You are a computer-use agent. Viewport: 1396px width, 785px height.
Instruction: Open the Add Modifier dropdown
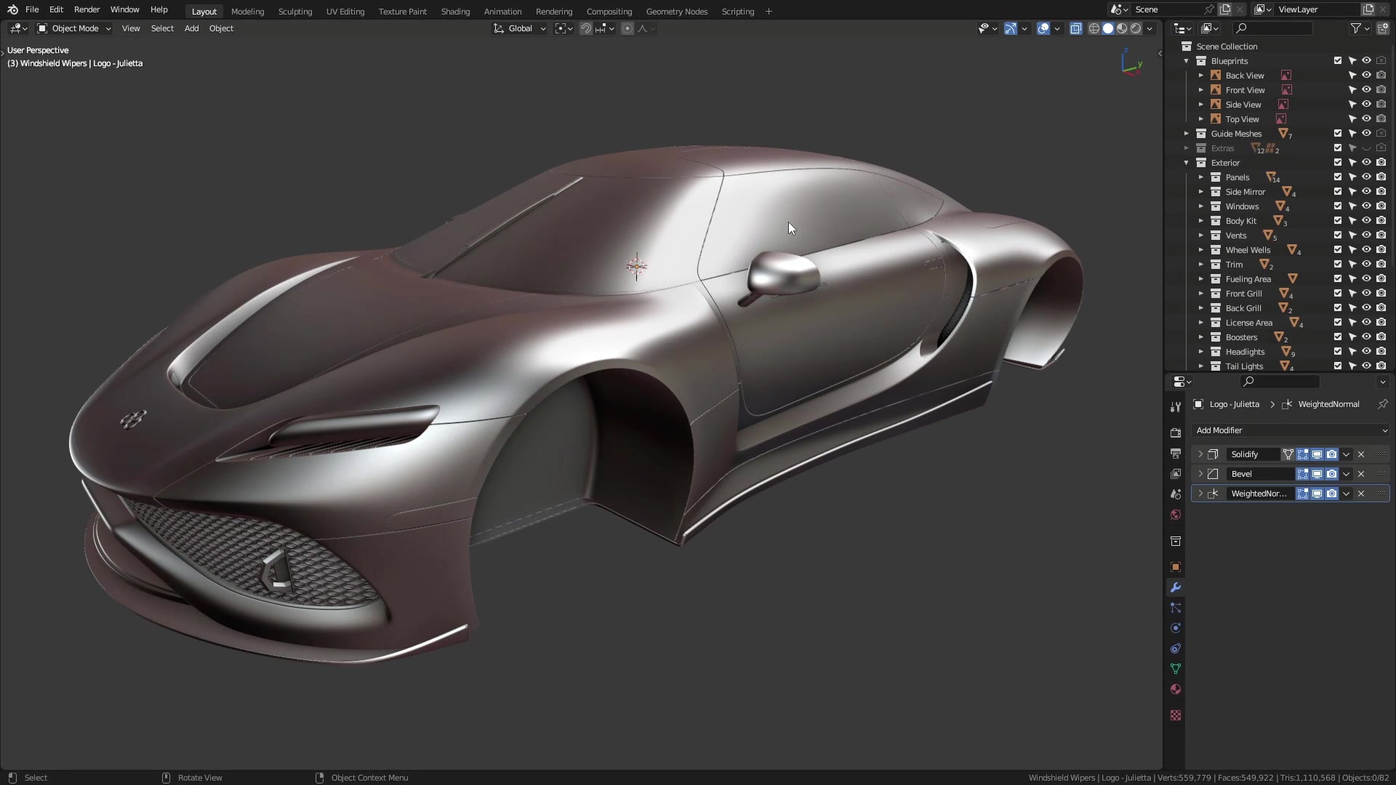tap(1291, 430)
